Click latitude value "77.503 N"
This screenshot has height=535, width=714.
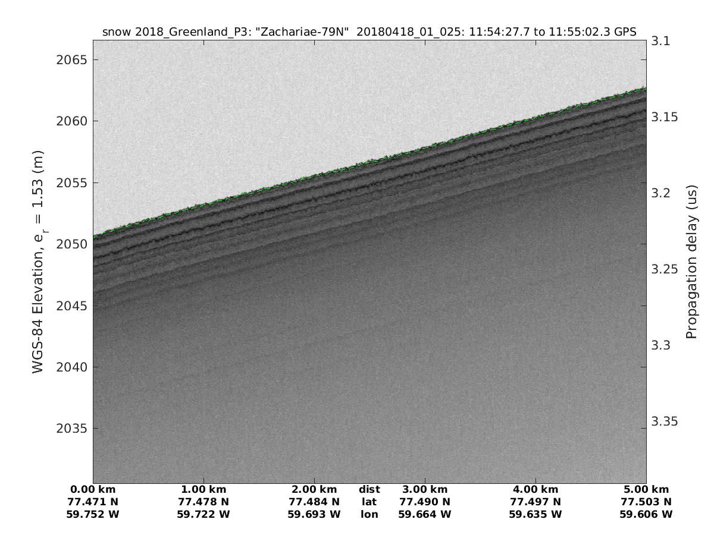646,502
